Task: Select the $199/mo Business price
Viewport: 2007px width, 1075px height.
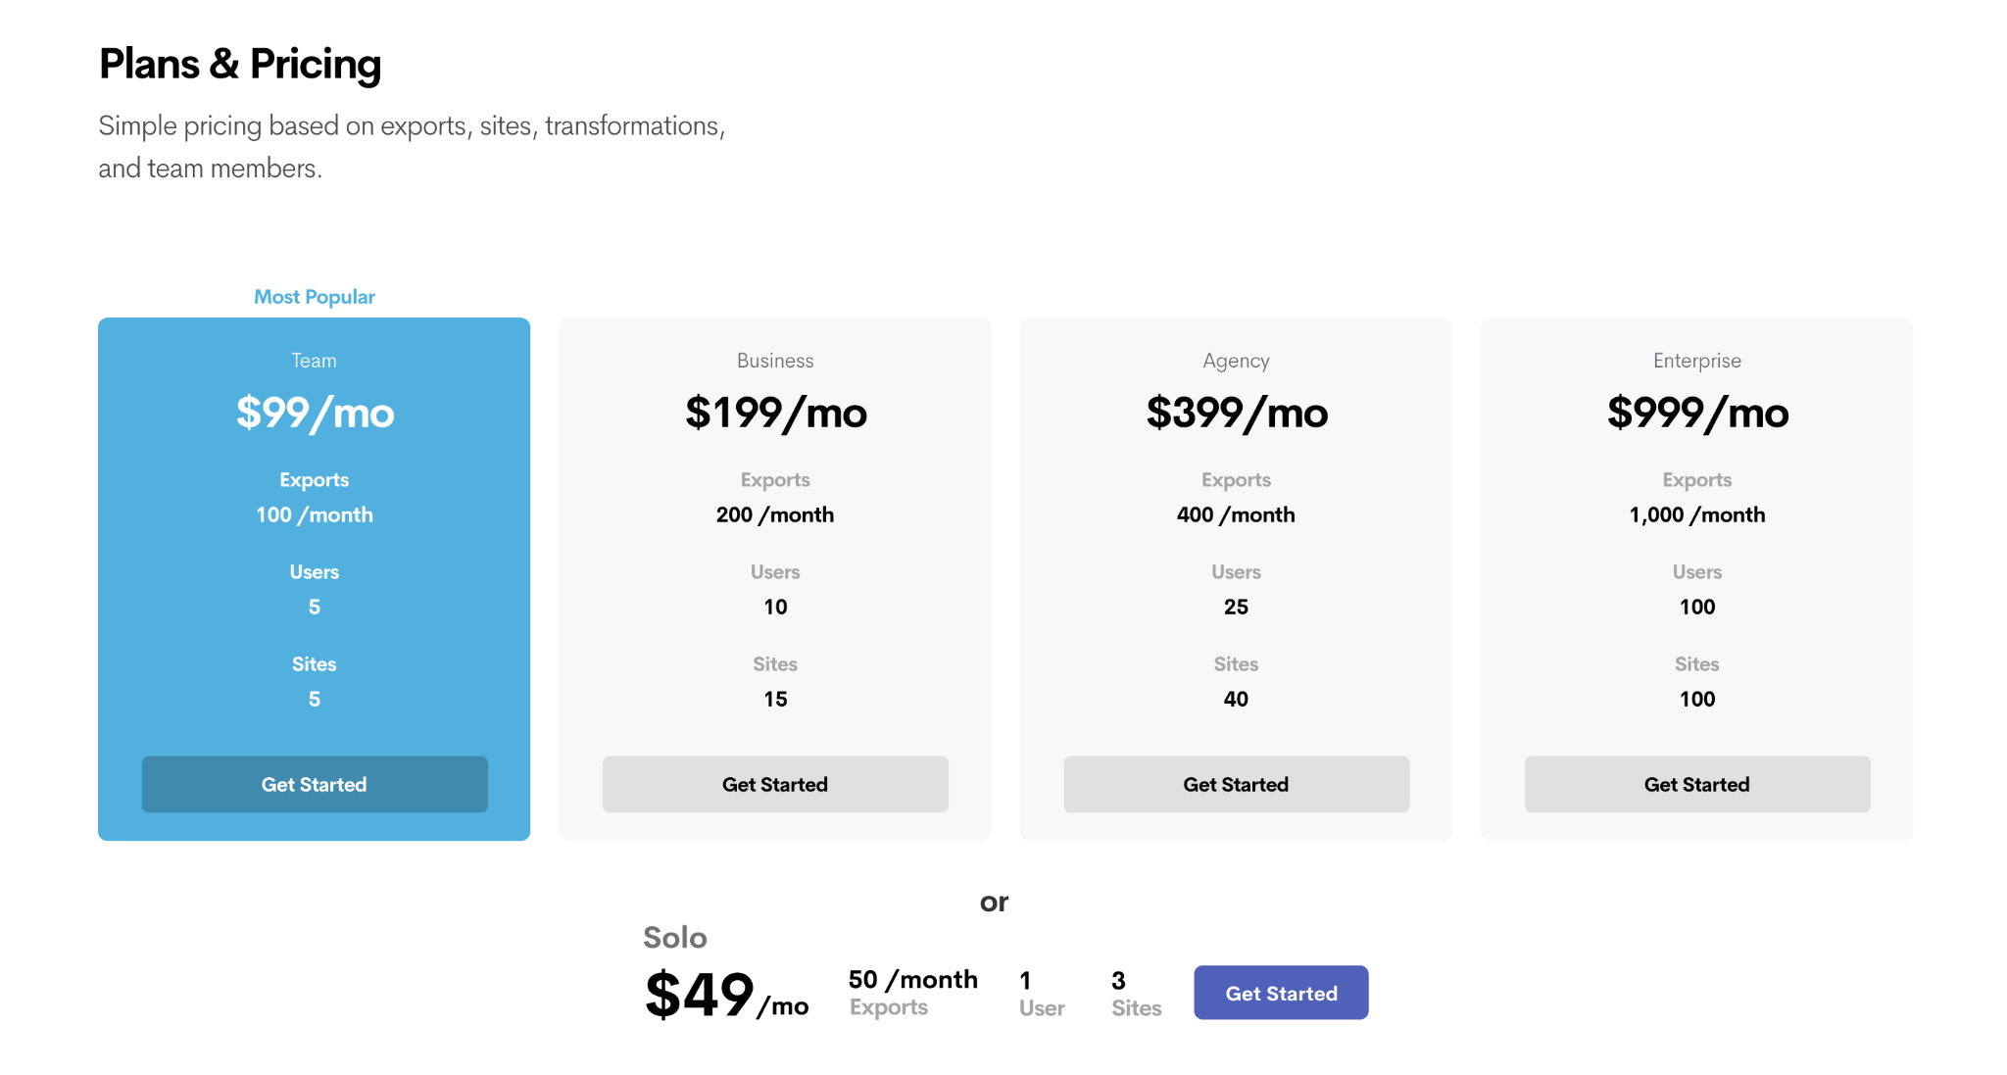Action: tap(775, 413)
